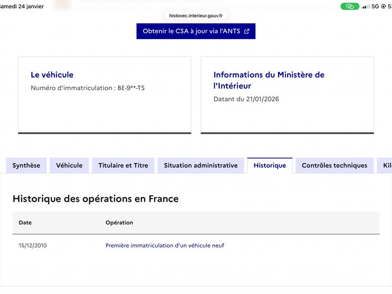Tap the cellular signal bars icon
The height and width of the screenshot is (294, 392).
tap(366, 6)
